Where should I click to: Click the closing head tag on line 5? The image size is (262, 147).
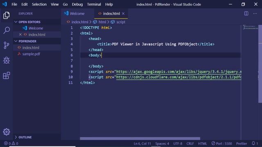tap(96, 50)
